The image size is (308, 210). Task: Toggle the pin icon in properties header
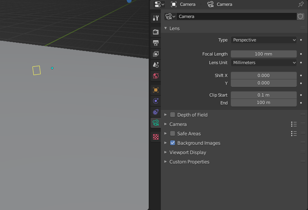(301, 4)
